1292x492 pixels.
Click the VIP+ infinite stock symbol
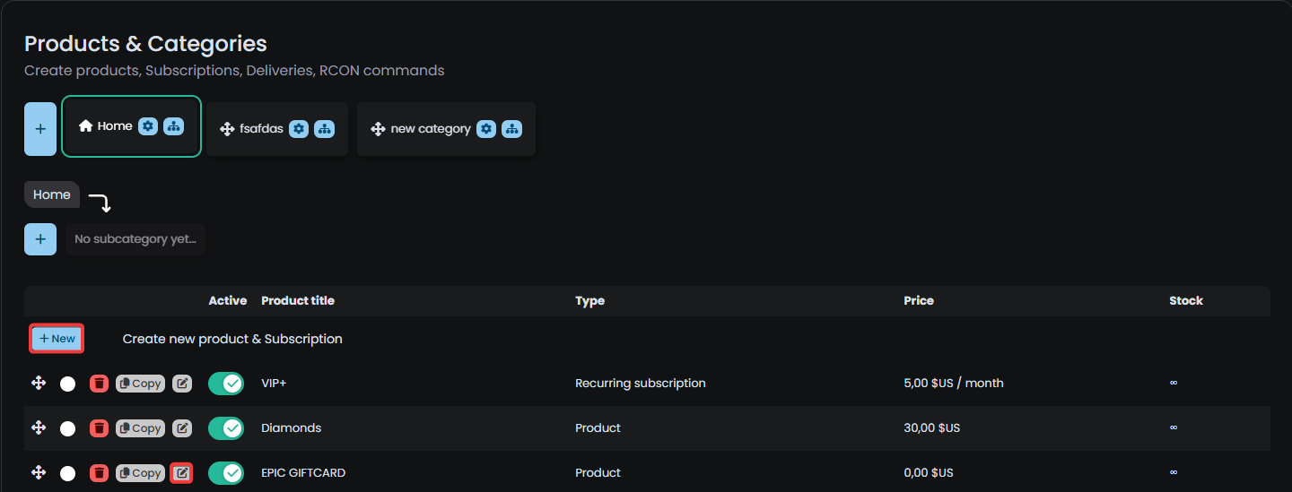pos(1174,384)
